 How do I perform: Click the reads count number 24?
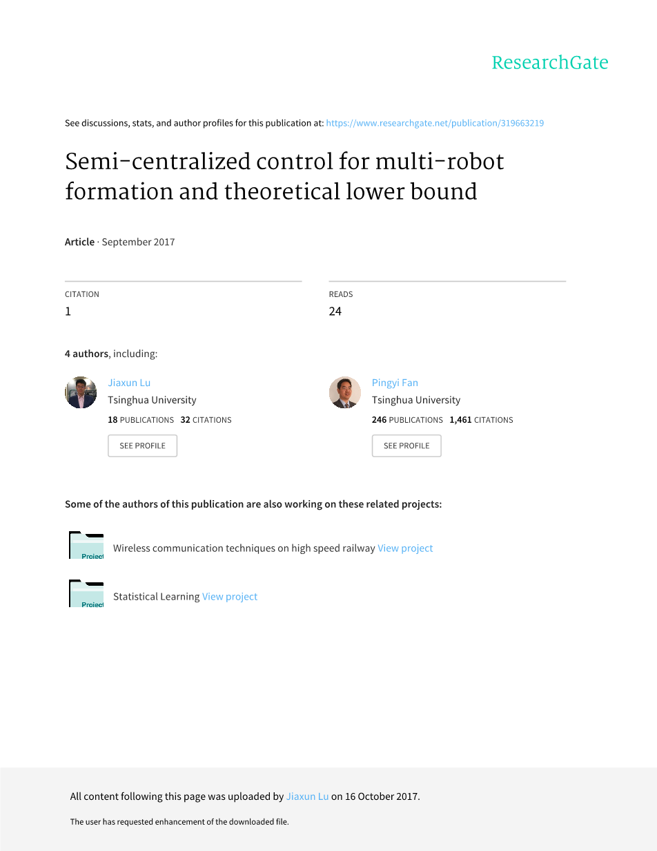[335, 312]
